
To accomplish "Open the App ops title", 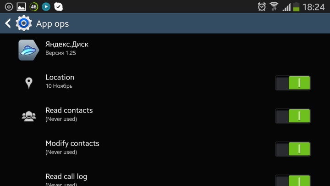I will click(x=52, y=23).
